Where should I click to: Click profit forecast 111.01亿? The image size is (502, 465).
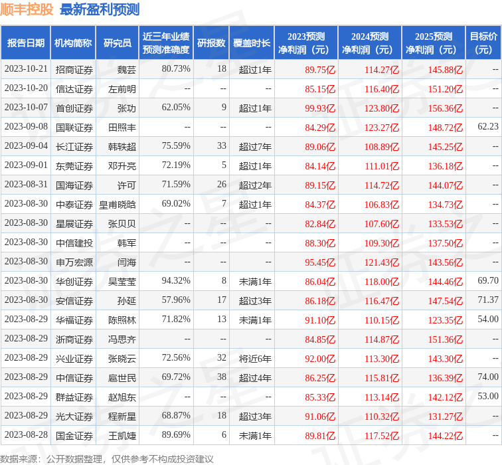[382, 166]
